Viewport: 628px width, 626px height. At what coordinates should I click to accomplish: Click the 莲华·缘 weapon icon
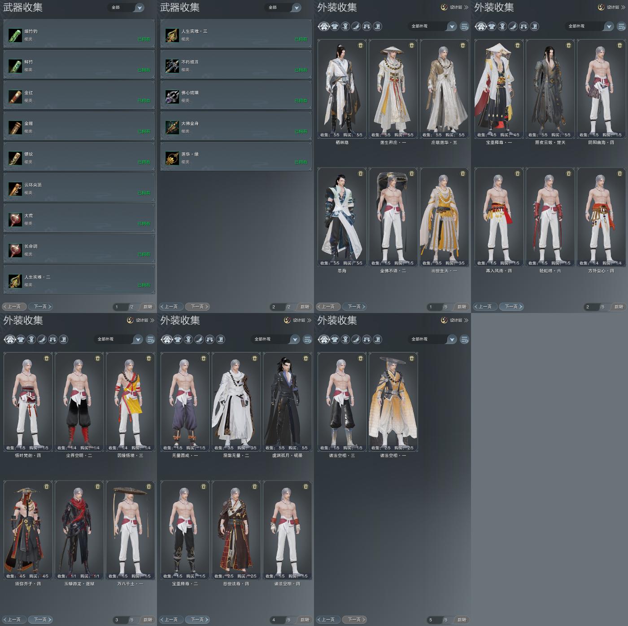(172, 158)
